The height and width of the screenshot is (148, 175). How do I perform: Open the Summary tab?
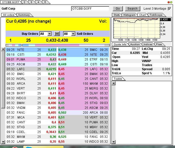tap(24, 15)
